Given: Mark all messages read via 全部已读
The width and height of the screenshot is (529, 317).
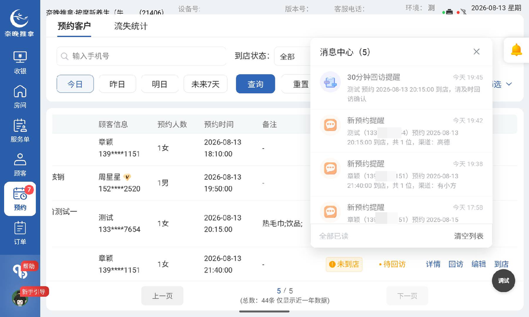Looking at the screenshot, I should point(334,236).
